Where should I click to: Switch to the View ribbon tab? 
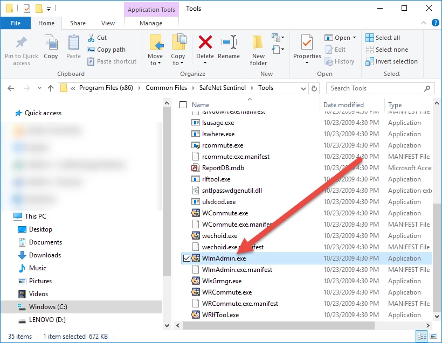pos(108,23)
